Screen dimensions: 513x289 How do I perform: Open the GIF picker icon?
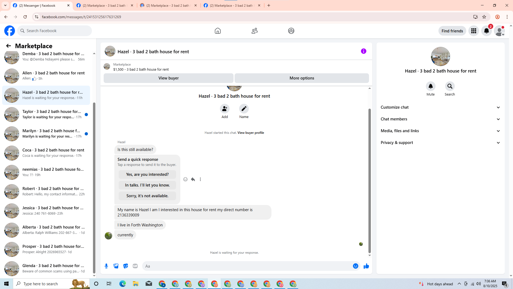(x=135, y=266)
